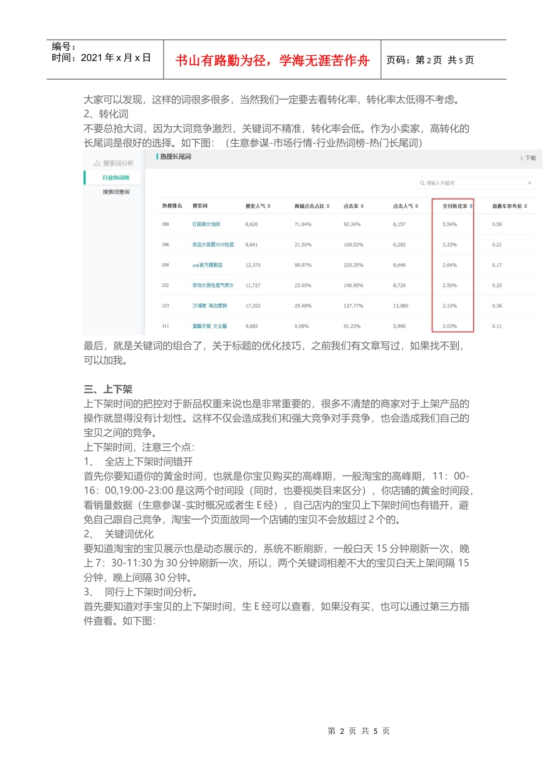This screenshot has height=782, width=553.
Task: Select the 3.33% conversion rate cell
Action: [449, 244]
